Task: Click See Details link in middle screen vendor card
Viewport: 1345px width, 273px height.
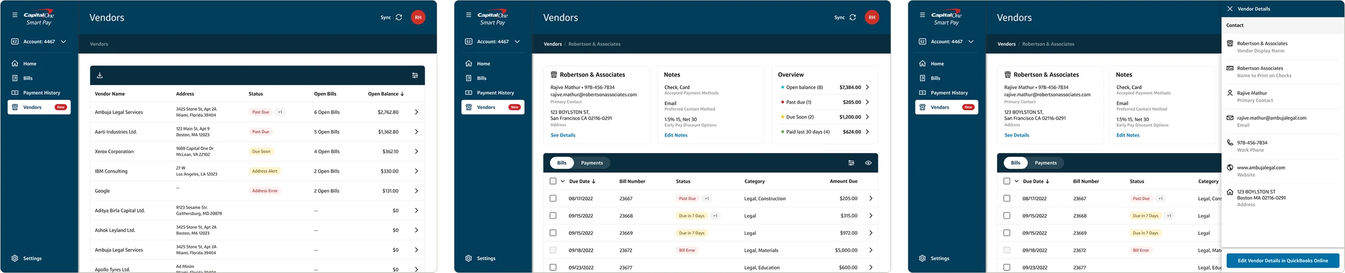Action: pos(563,135)
